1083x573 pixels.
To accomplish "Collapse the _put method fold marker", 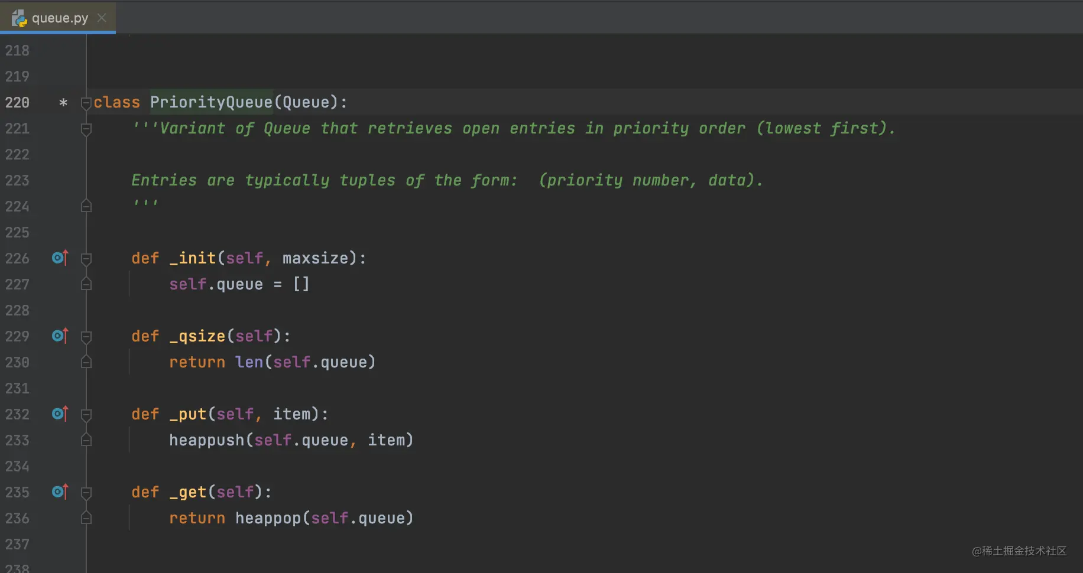I will pos(86,415).
